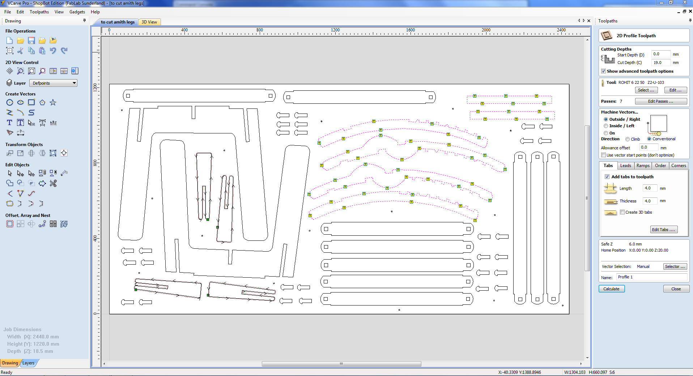Select the Interactive Trim scissors tool
This screenshot has height=376, width=693.
pyautogui.click(x=53, y=183)
